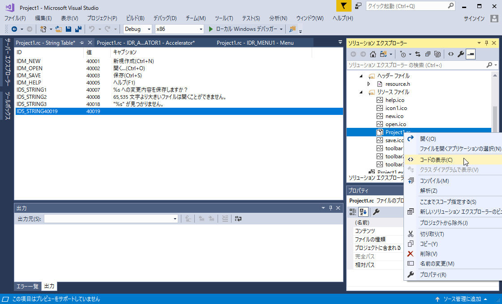Click the Save All icon
Image resolution: width=502 pixels, height=304 pixels.
(78, 29)
